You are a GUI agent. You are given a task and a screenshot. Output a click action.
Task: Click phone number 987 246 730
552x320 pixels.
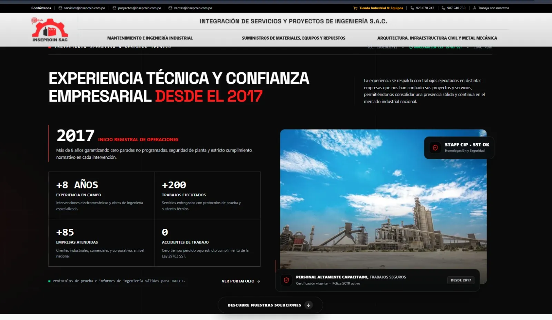coord(456,8)
